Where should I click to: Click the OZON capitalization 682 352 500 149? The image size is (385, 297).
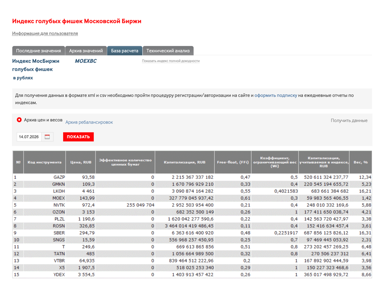click(x=195, y=212)
